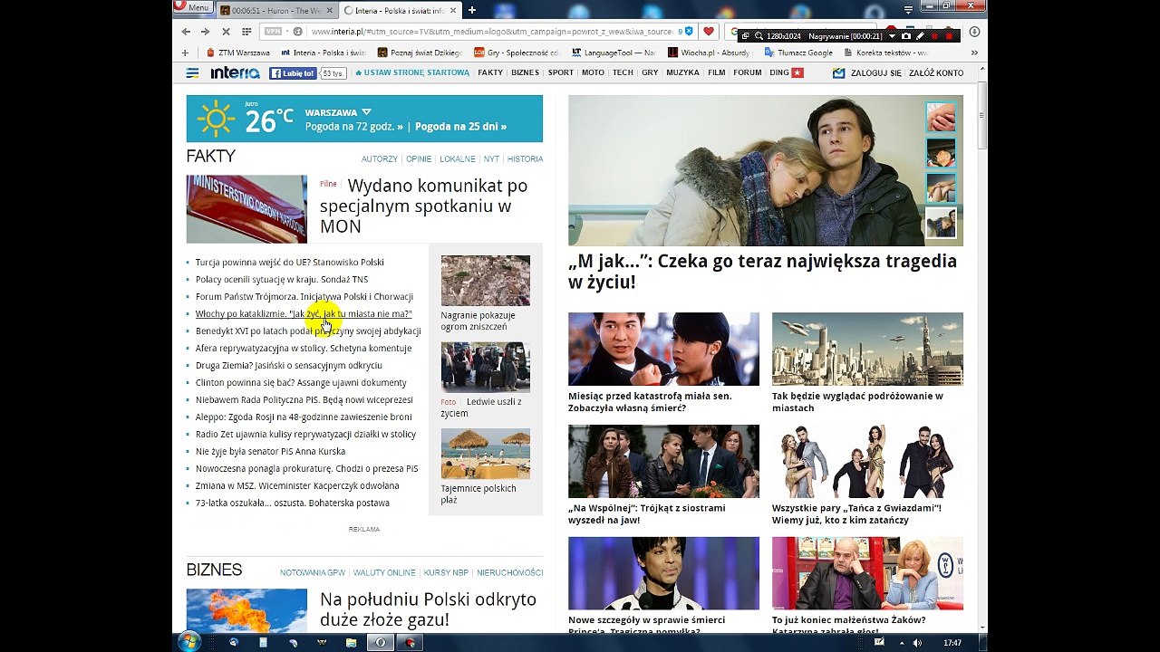The image size is (1160, 652).
Task: Open the SPORT menu item
Action: tap(561, 72)
